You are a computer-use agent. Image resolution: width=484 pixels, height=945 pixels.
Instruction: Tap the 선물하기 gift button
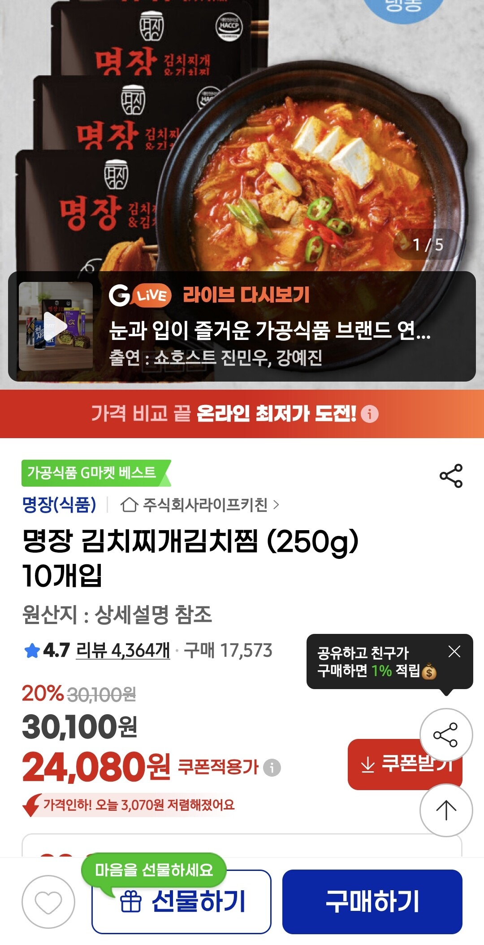[x=181, y=901]
